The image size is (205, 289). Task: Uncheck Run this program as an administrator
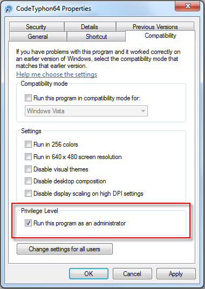(x=28, y=223)
